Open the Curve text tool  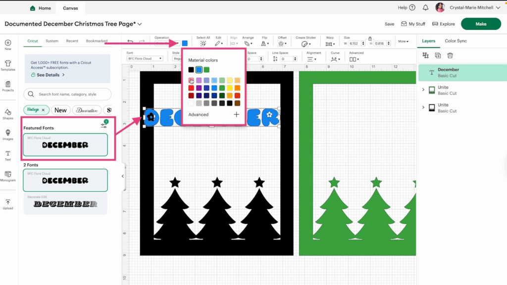coord(335,59)
